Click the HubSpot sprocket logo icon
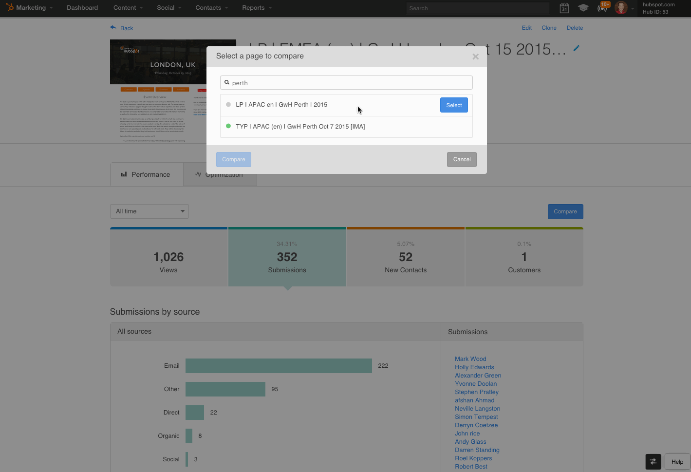Viewport: 691px width, 472px height. [10, 7]
